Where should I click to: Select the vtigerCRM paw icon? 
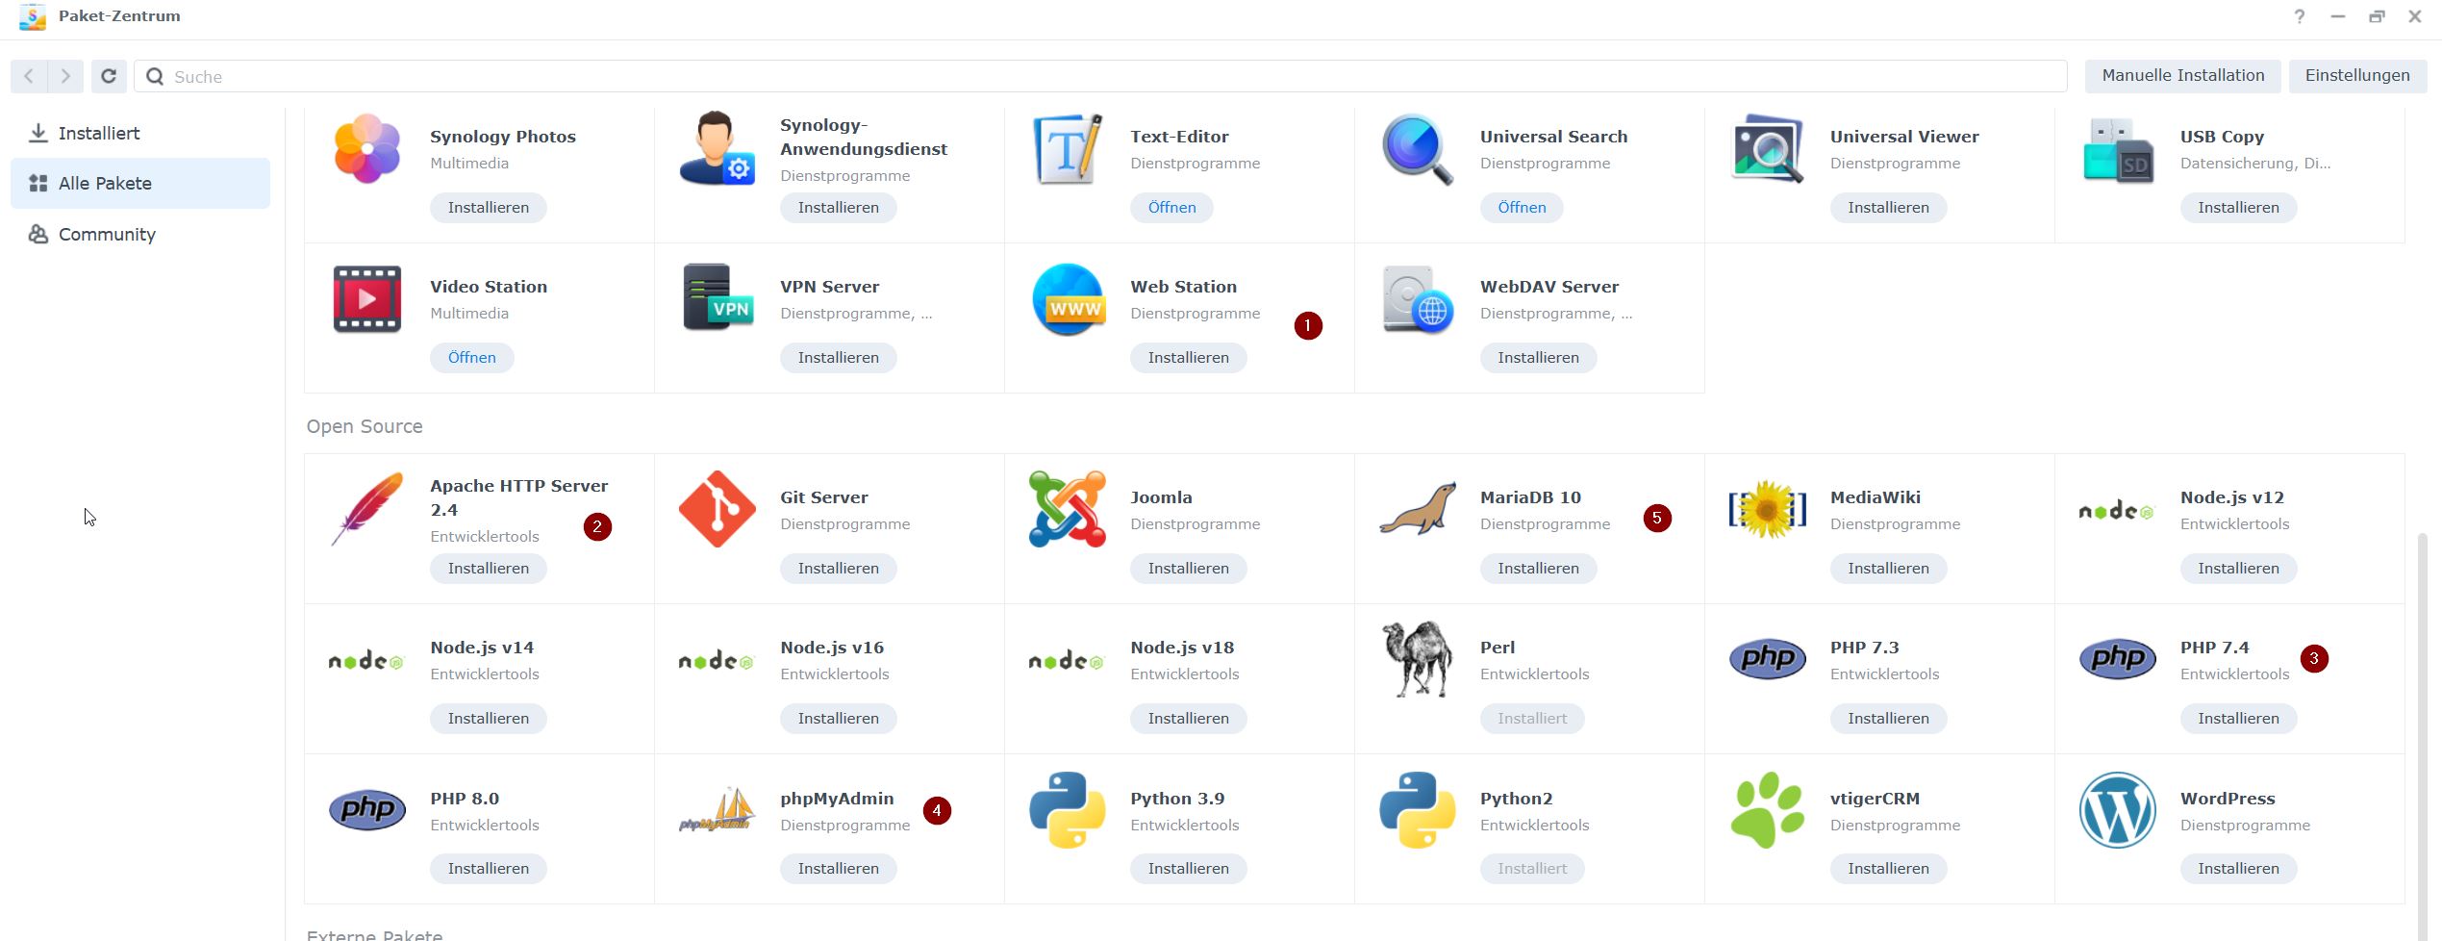pos(1768,809)
